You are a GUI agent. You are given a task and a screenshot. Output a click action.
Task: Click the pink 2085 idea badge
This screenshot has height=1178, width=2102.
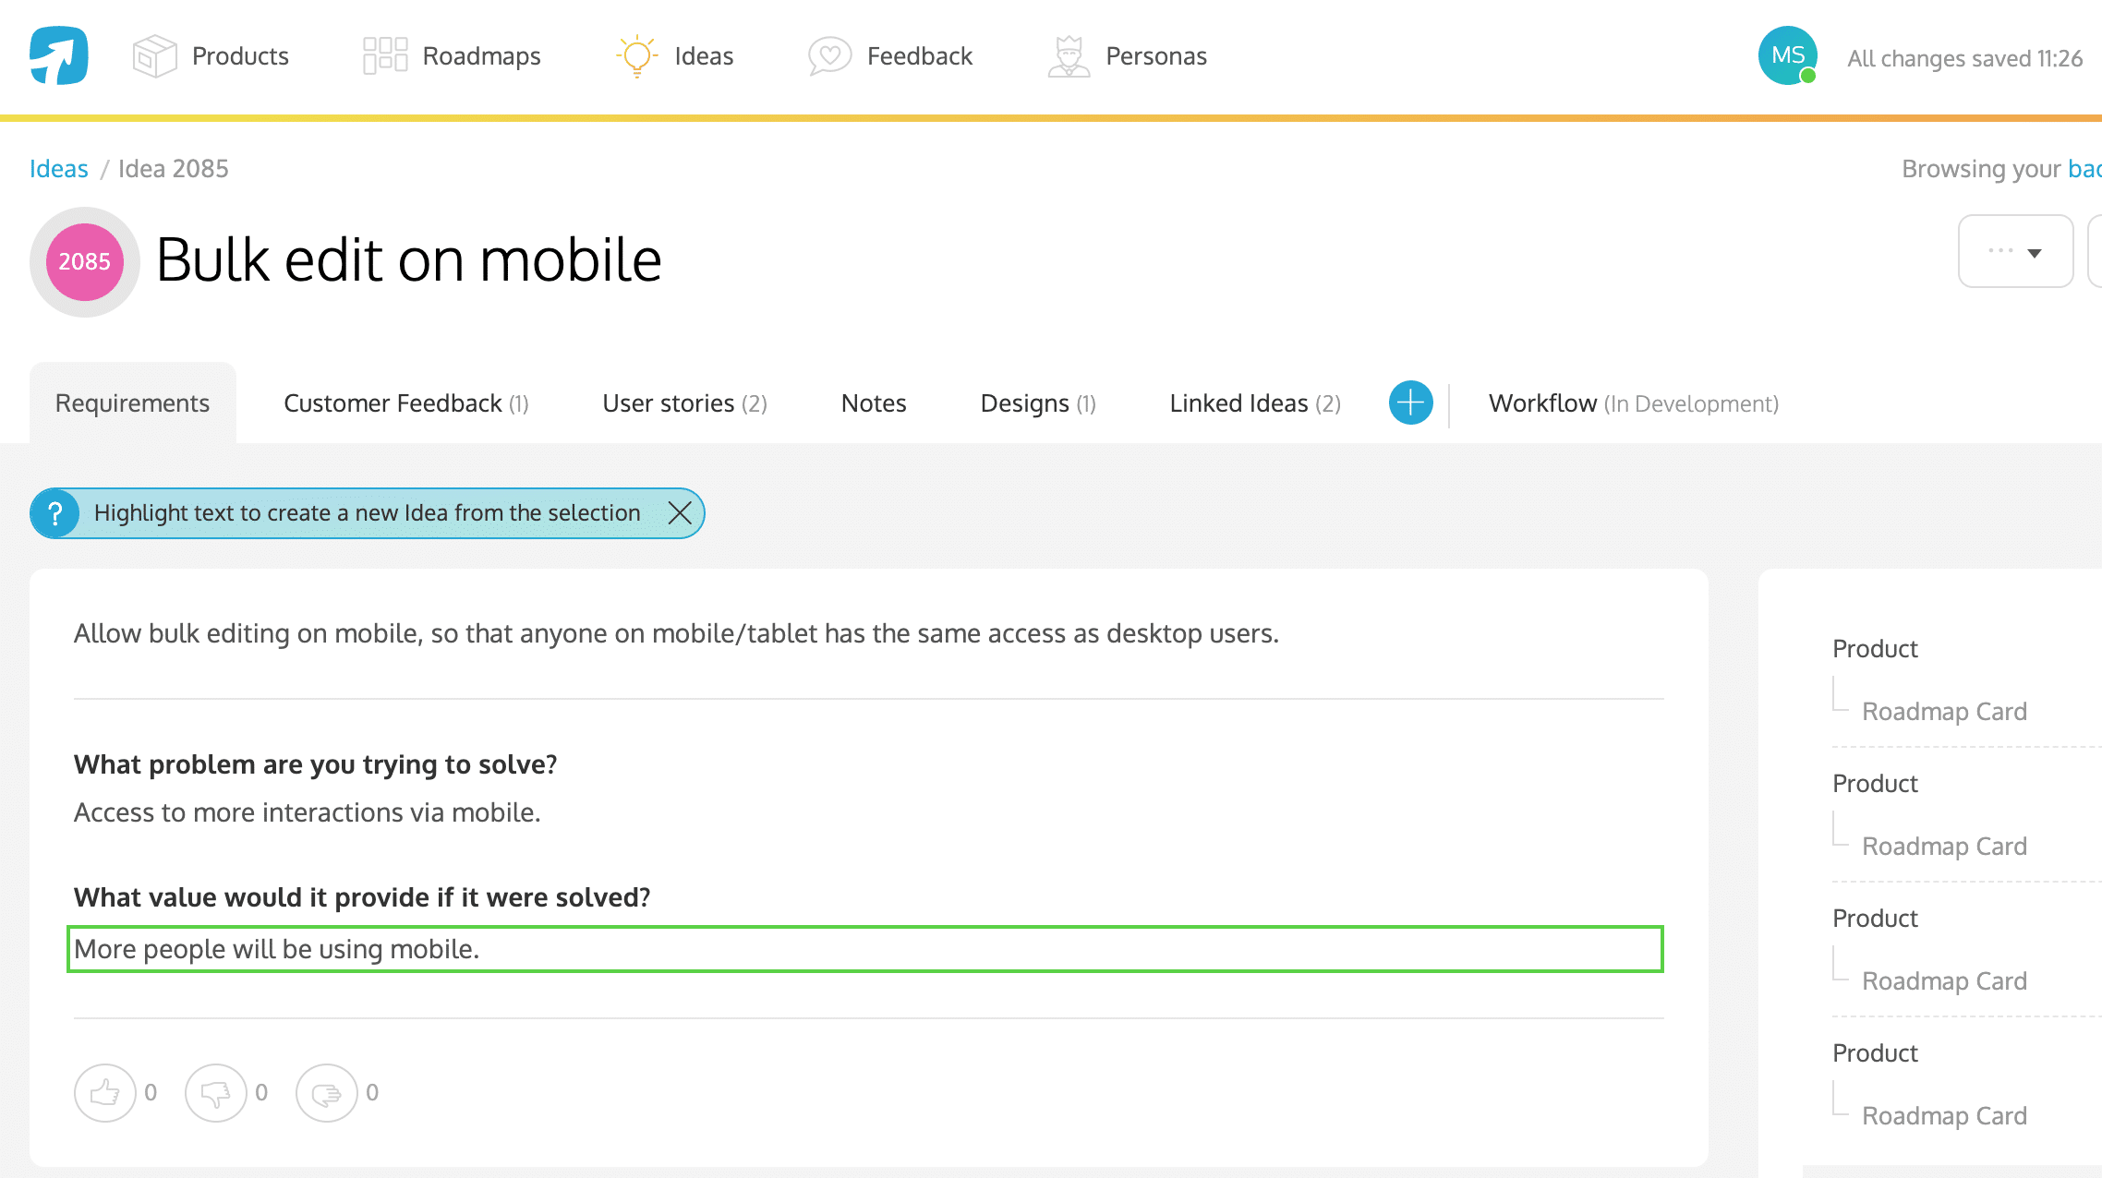coord(84,262)
